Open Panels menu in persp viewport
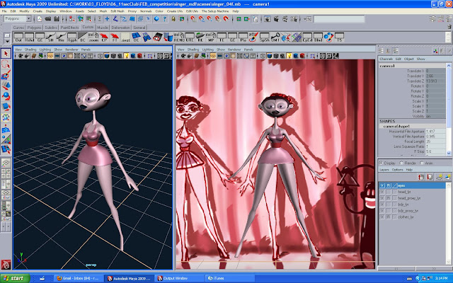The image size is (453, 283). pos(86,50)
